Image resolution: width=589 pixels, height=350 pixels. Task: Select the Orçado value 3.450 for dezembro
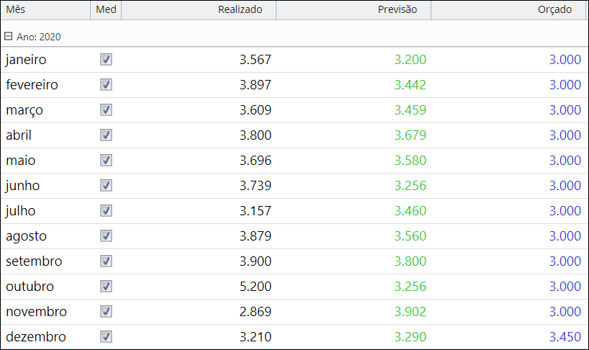[x=565, y=336]
